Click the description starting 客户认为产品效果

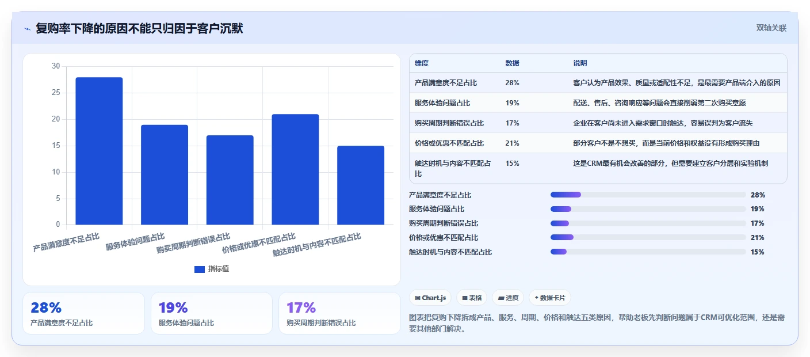click(677, 83)
